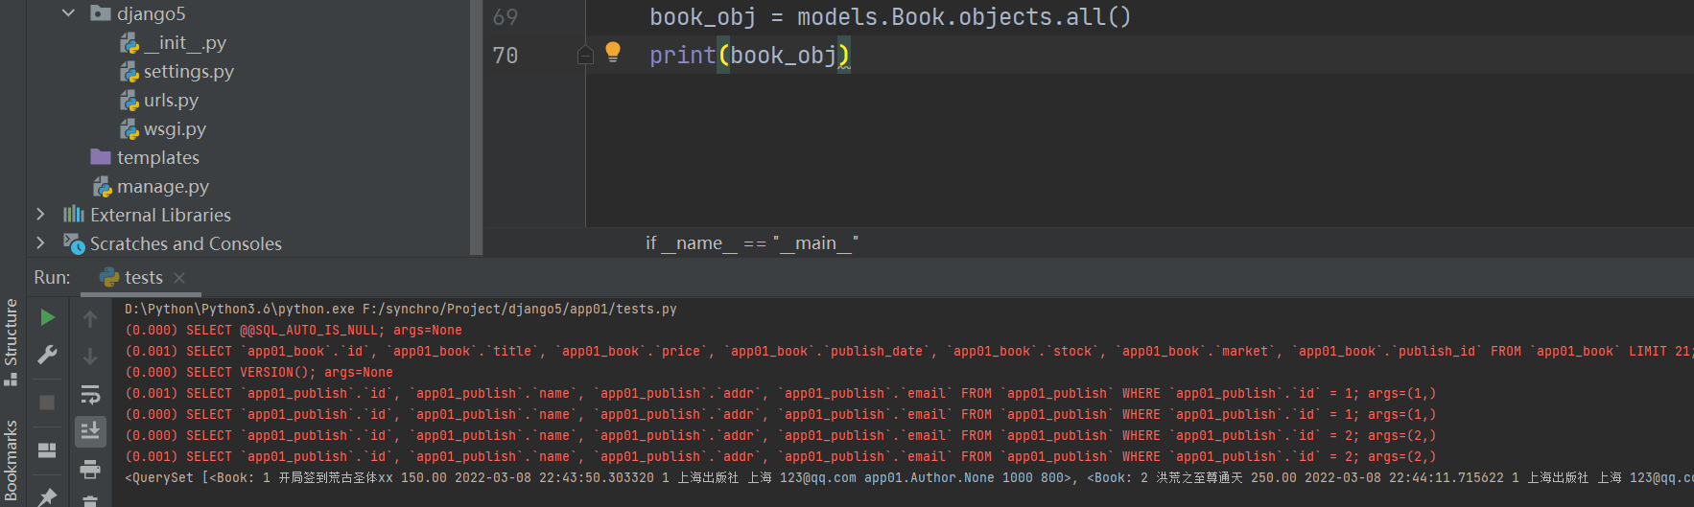The height and width of the screenshot is (507, 1694).
Task: Toggle soft-wrap in console output
Action: 90,394
